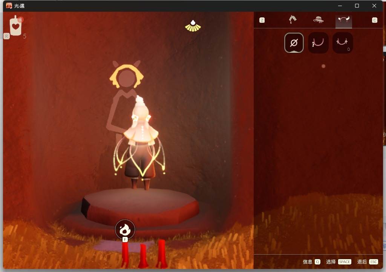Tap the flame light-candle button
The image size is (386, 272).
coord(125,229)
